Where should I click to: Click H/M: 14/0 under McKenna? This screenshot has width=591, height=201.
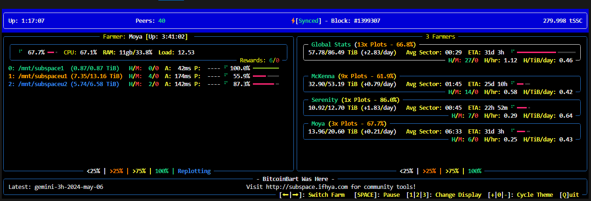tap(463, 92)
